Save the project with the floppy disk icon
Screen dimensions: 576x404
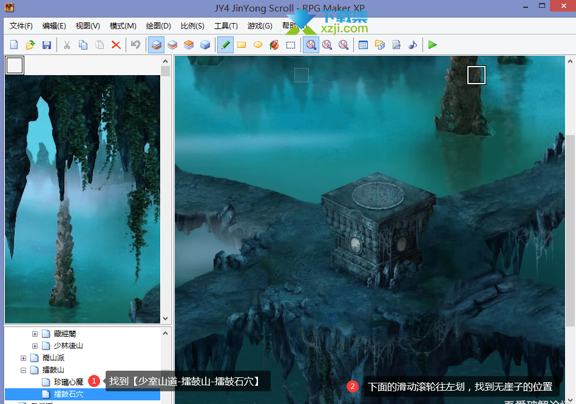point(47,45)
